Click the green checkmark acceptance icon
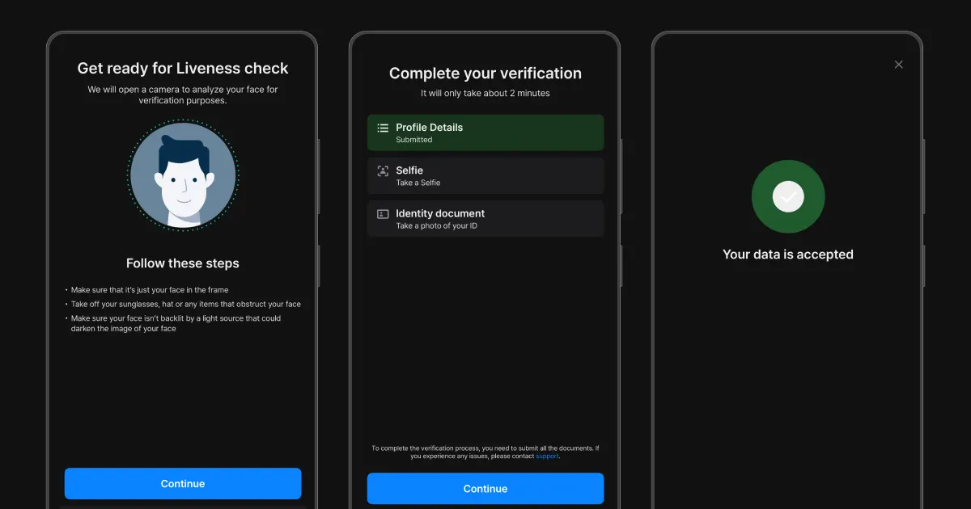This screenshot has height=509, width=971. pyautogui.click(x=788, y=196)
